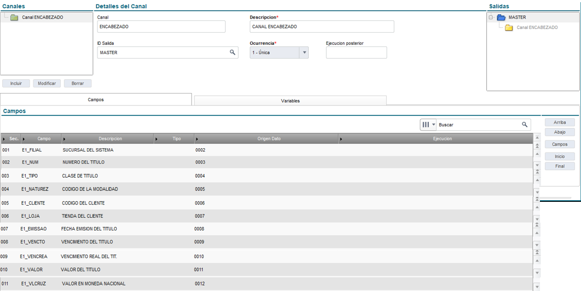Click the Descripcion input field
The width and height of the screenshot is (581, 291).
point(321,27)
